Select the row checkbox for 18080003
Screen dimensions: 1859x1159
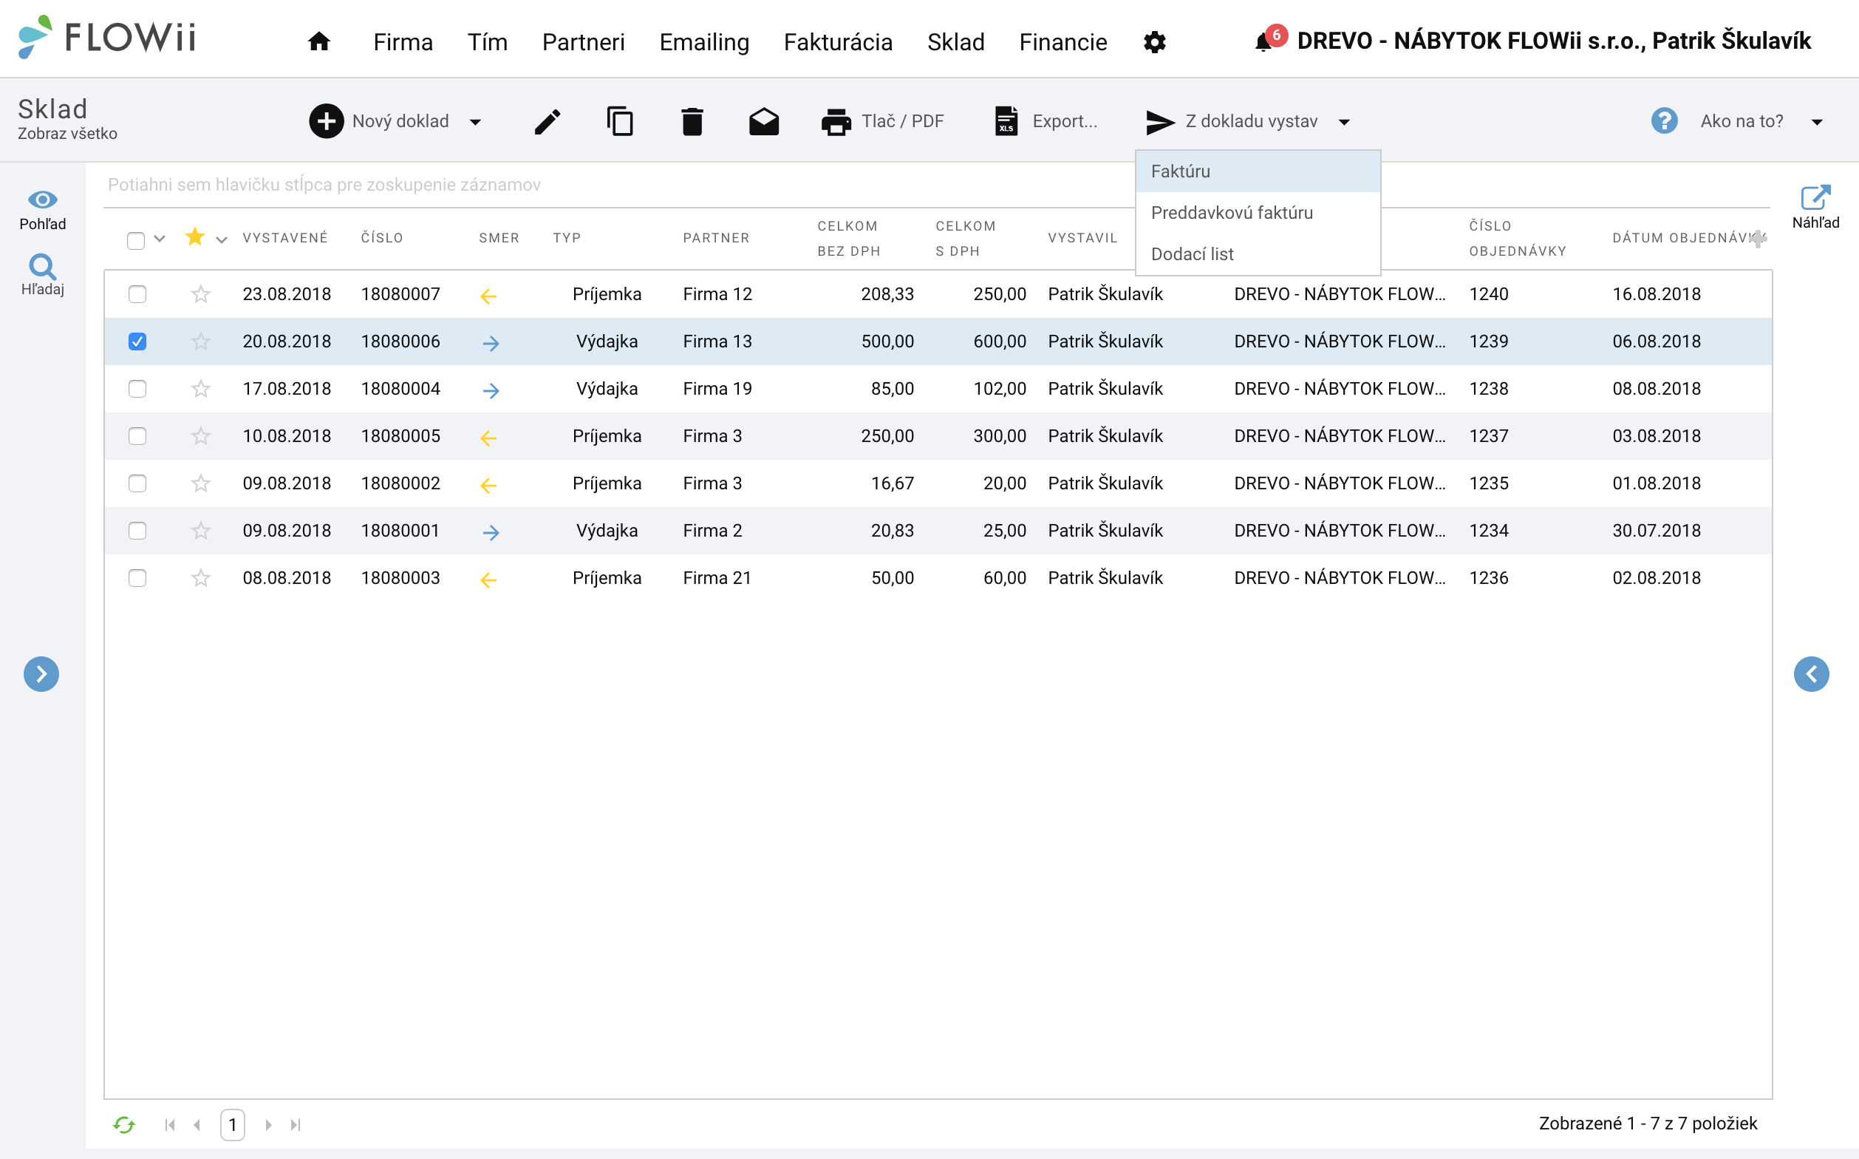pyautogui.click(x=137, y=577)
